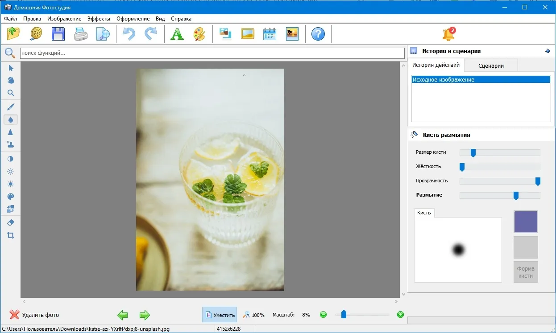The image size is (556, 333).
Task: Click the Stamp clone tool
Action: click(x=11, y=144)
